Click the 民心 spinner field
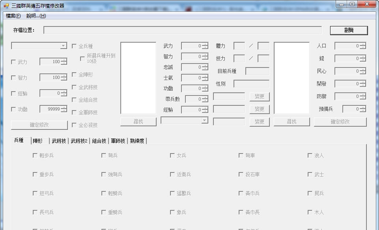This screenshot has height=230, width=379. point(350,71)
